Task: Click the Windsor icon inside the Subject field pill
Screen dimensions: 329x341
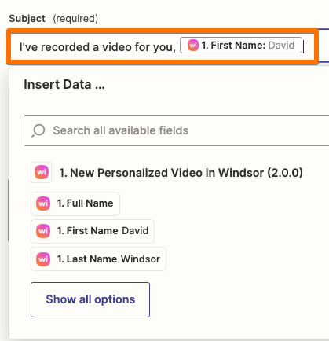Action: coord(193,46)
